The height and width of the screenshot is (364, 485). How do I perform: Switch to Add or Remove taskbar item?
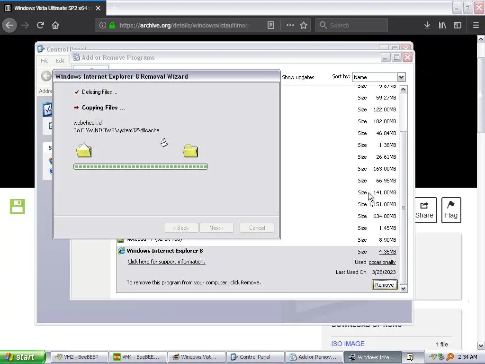[314, 357]
